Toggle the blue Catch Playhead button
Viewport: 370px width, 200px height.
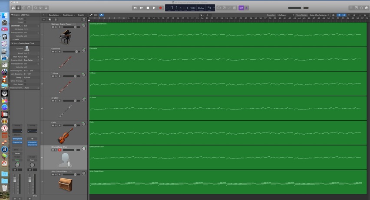pos(102,15)
